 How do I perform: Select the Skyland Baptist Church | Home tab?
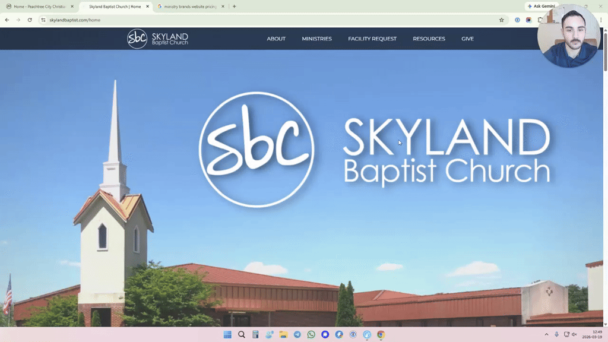[x=115, y=6]
